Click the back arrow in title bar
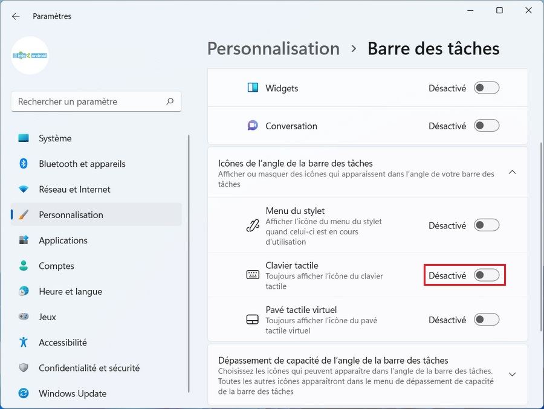 (x=16, y=16)
